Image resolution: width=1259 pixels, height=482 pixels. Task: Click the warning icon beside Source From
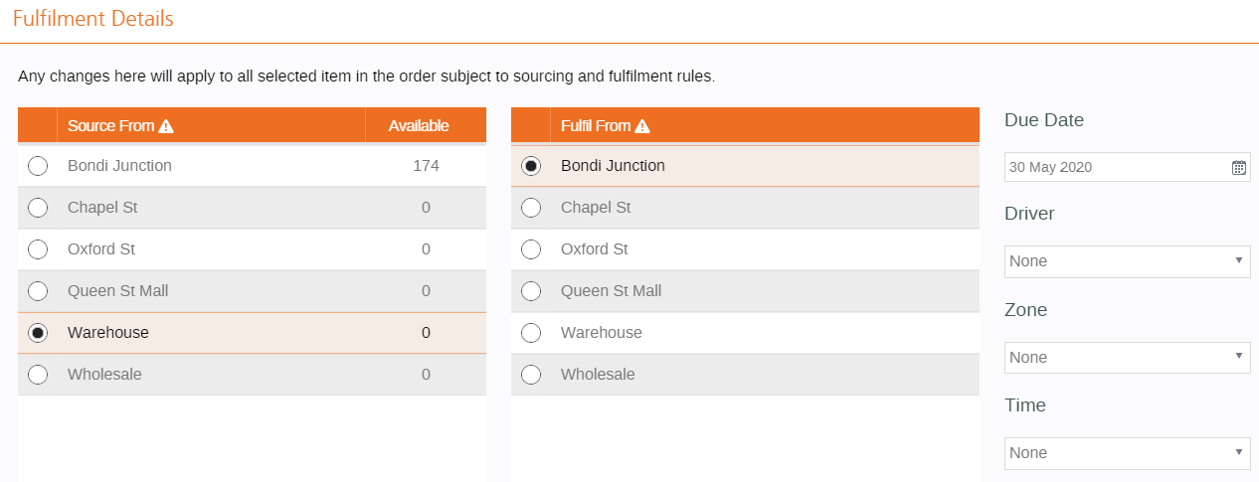166,126
